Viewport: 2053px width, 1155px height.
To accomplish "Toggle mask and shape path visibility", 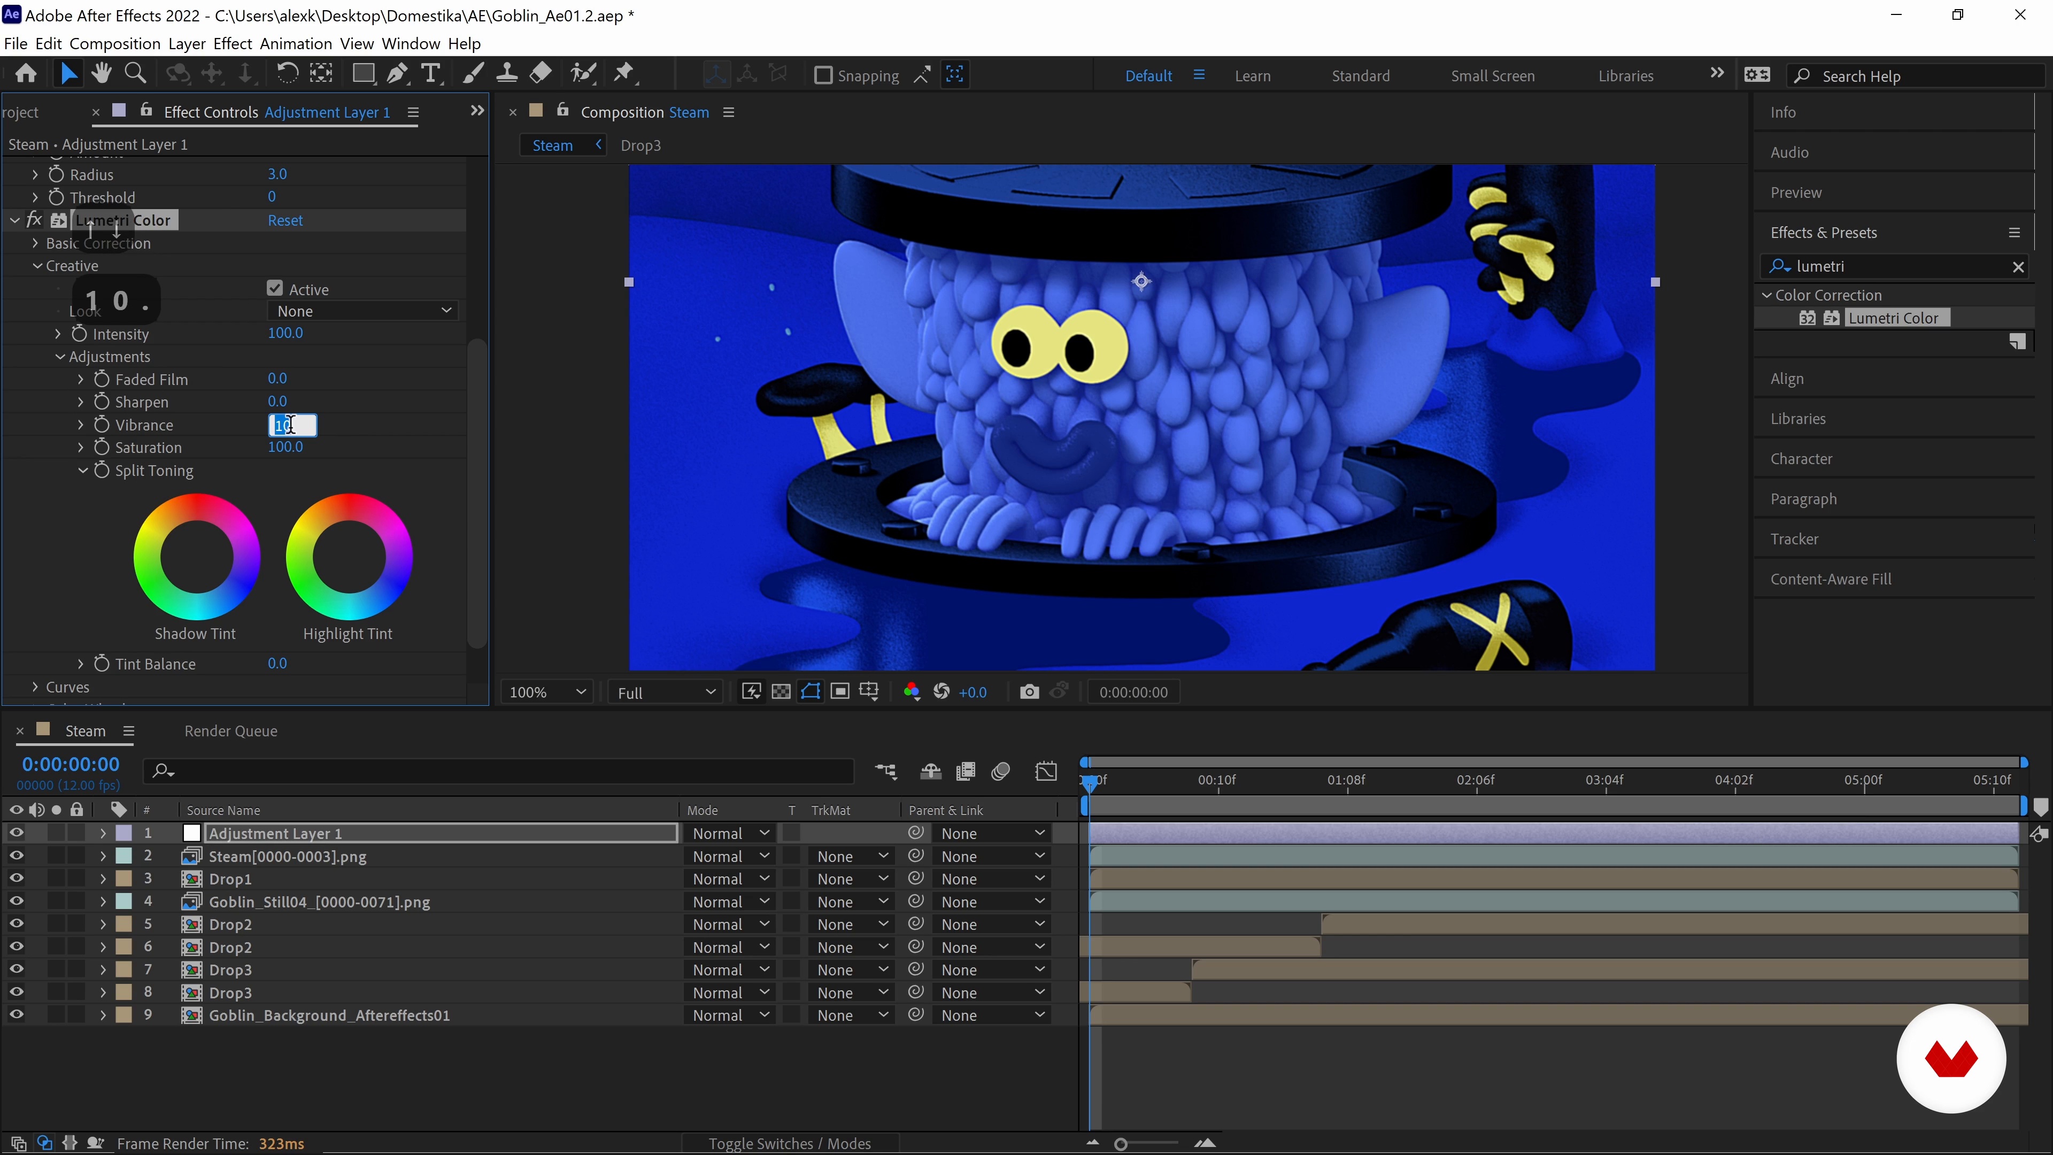I will tap(811, 692).
